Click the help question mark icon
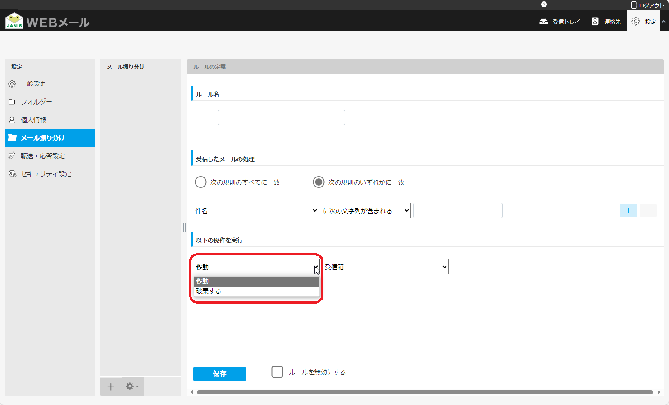669x405 pixels. pyautogui.click(x=544, y=5)
